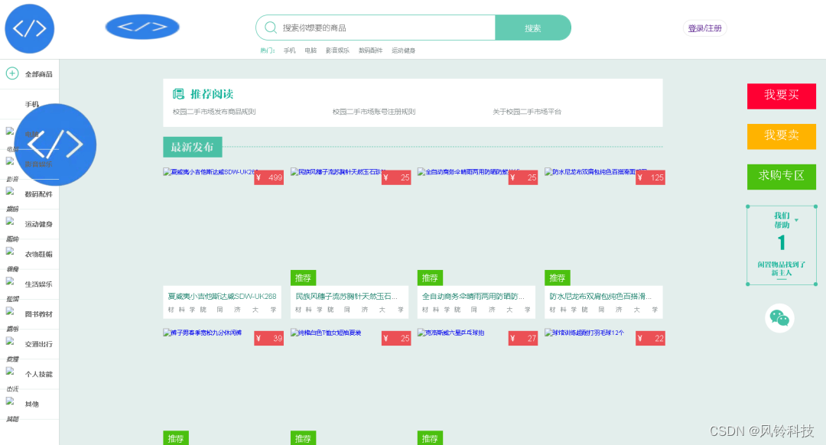Click the red 我要买 button
Viewport: 826px width, 445px height.
pyautogui.click(x=781, y=96)
